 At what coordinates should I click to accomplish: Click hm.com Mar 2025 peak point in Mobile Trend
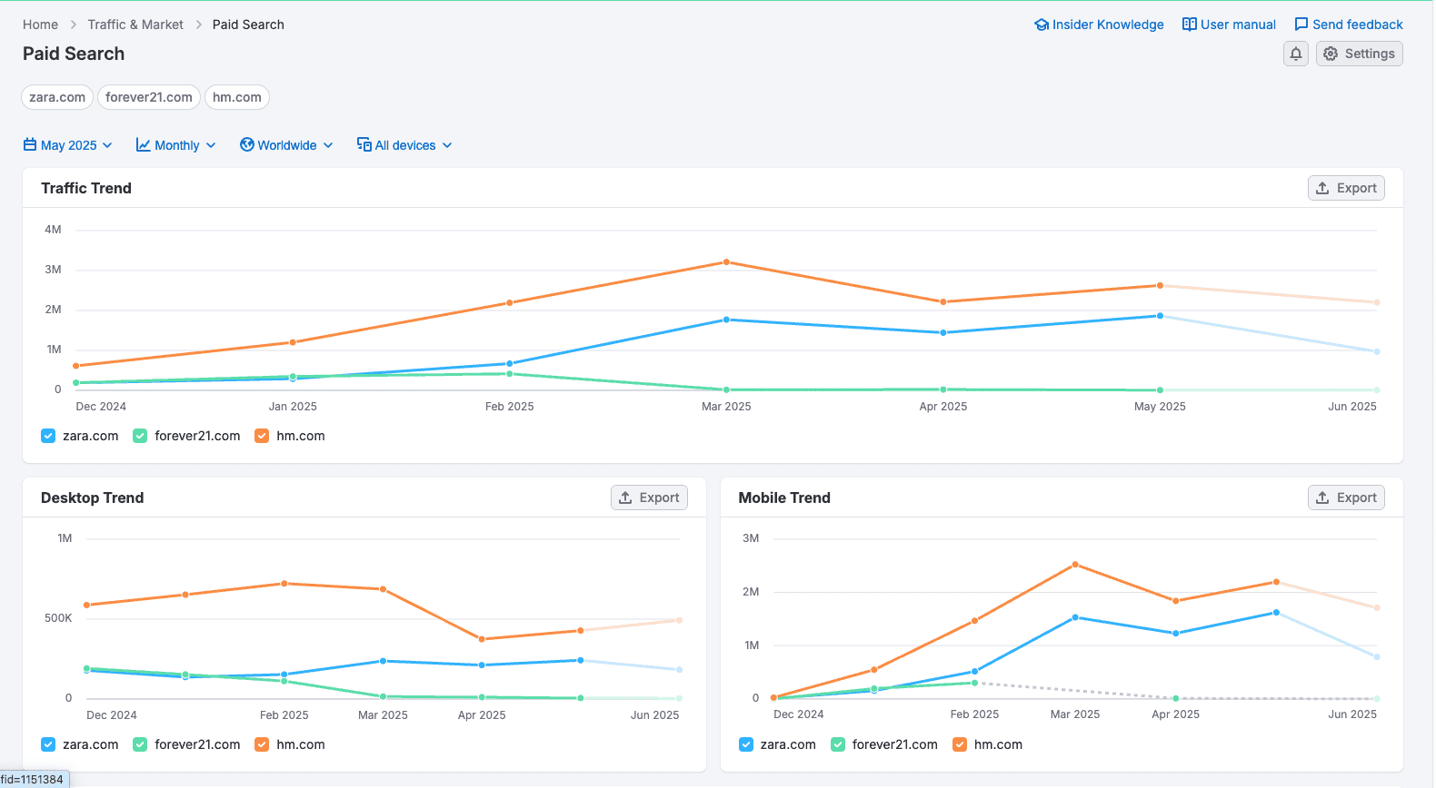click(1075, 565)
